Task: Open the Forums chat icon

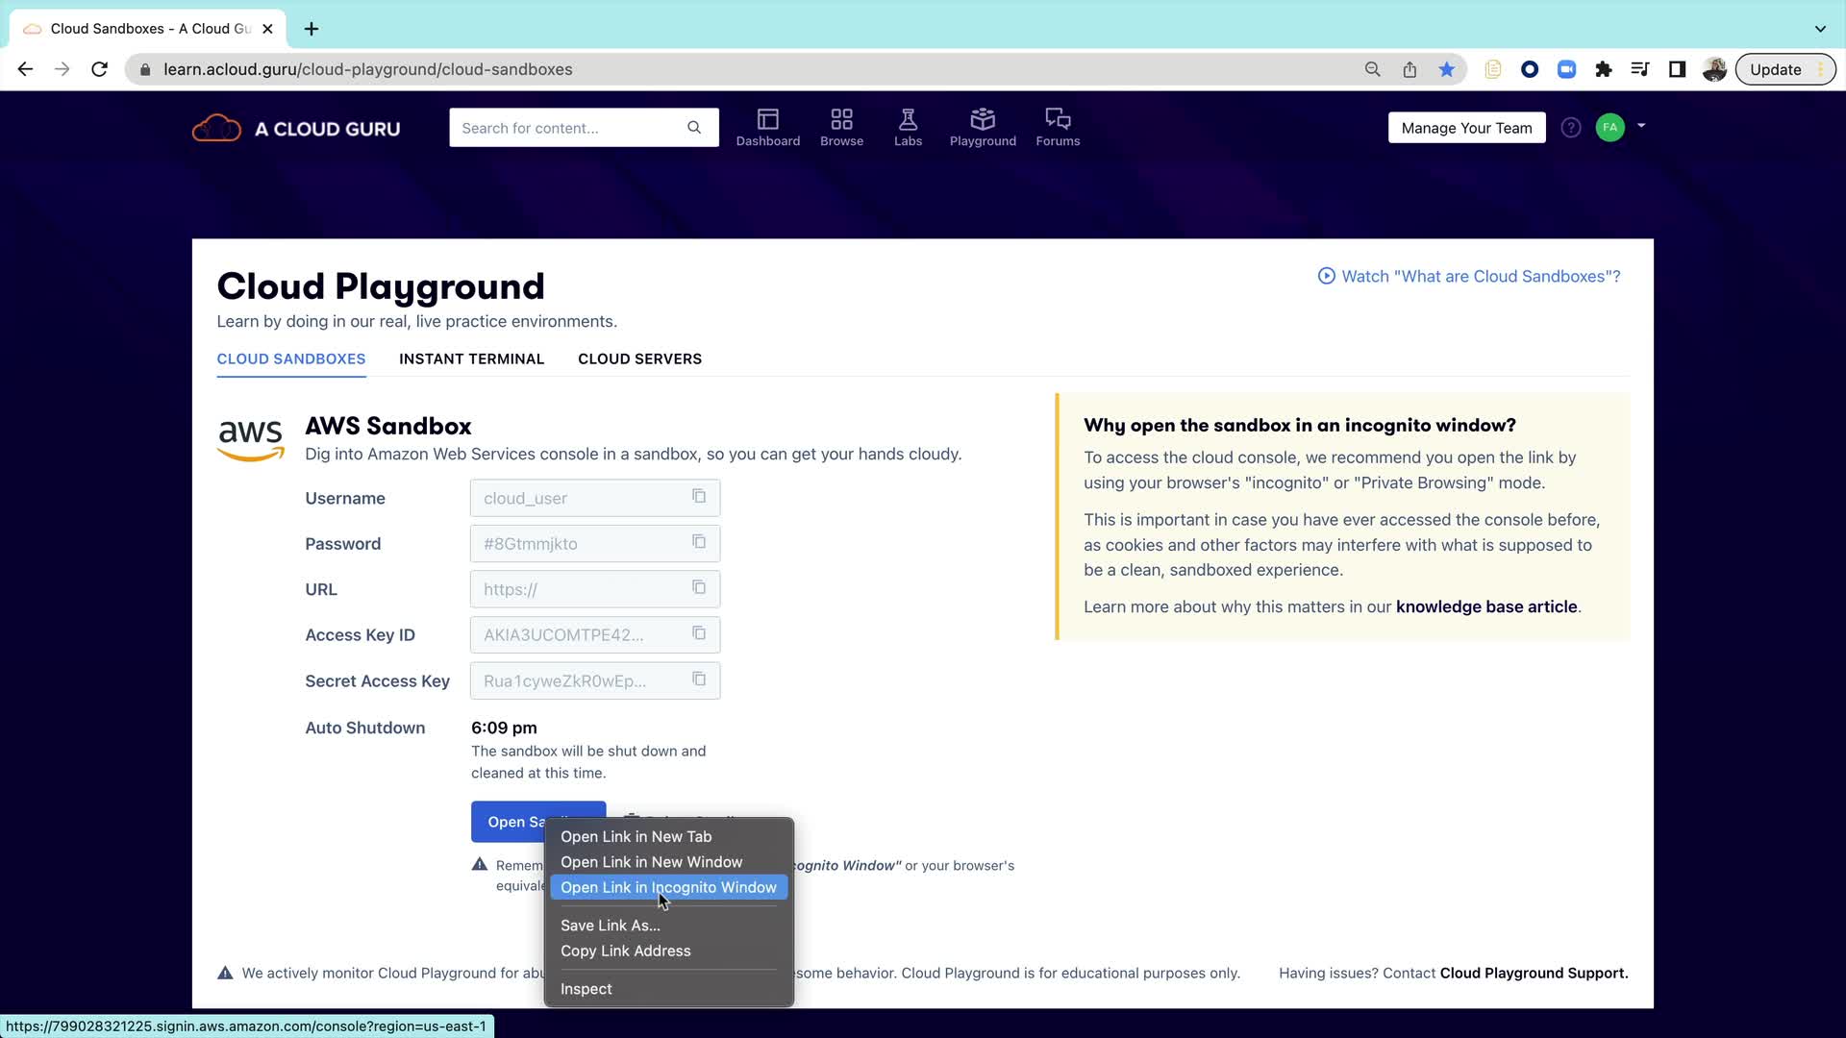Action: tap(1057, 127)
